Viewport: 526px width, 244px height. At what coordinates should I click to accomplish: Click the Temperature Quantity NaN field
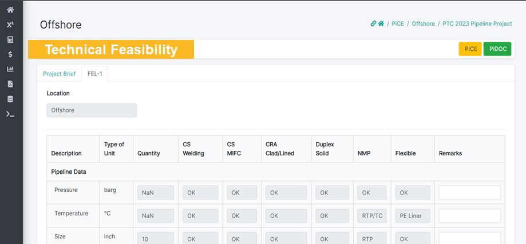(x=156, y=216)
